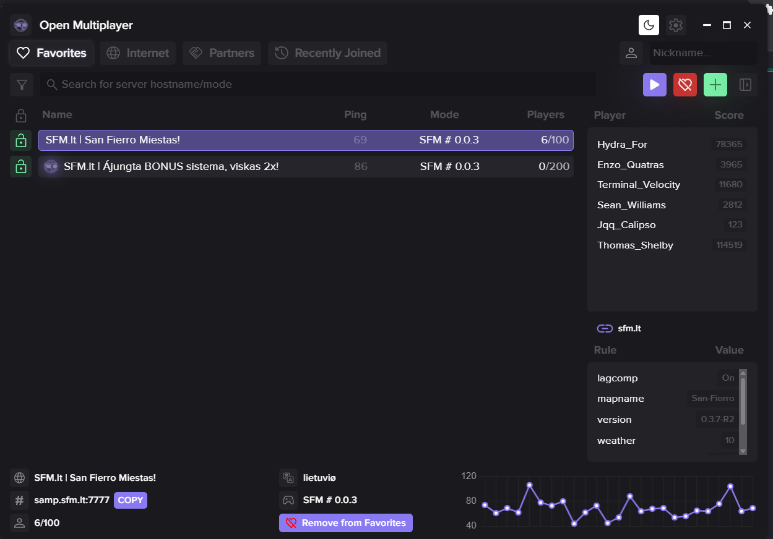
Task: Click the open lock icon of San Fierro Miestas row
Action: pyautogui.click(x=21, y=140)
